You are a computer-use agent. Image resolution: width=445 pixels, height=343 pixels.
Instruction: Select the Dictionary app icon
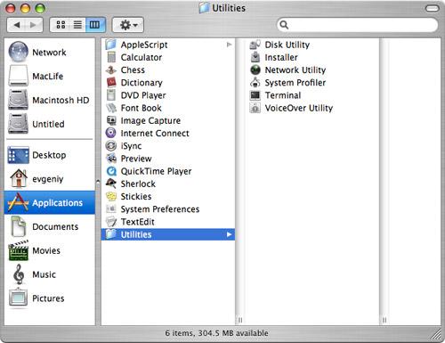click(111, 82)
